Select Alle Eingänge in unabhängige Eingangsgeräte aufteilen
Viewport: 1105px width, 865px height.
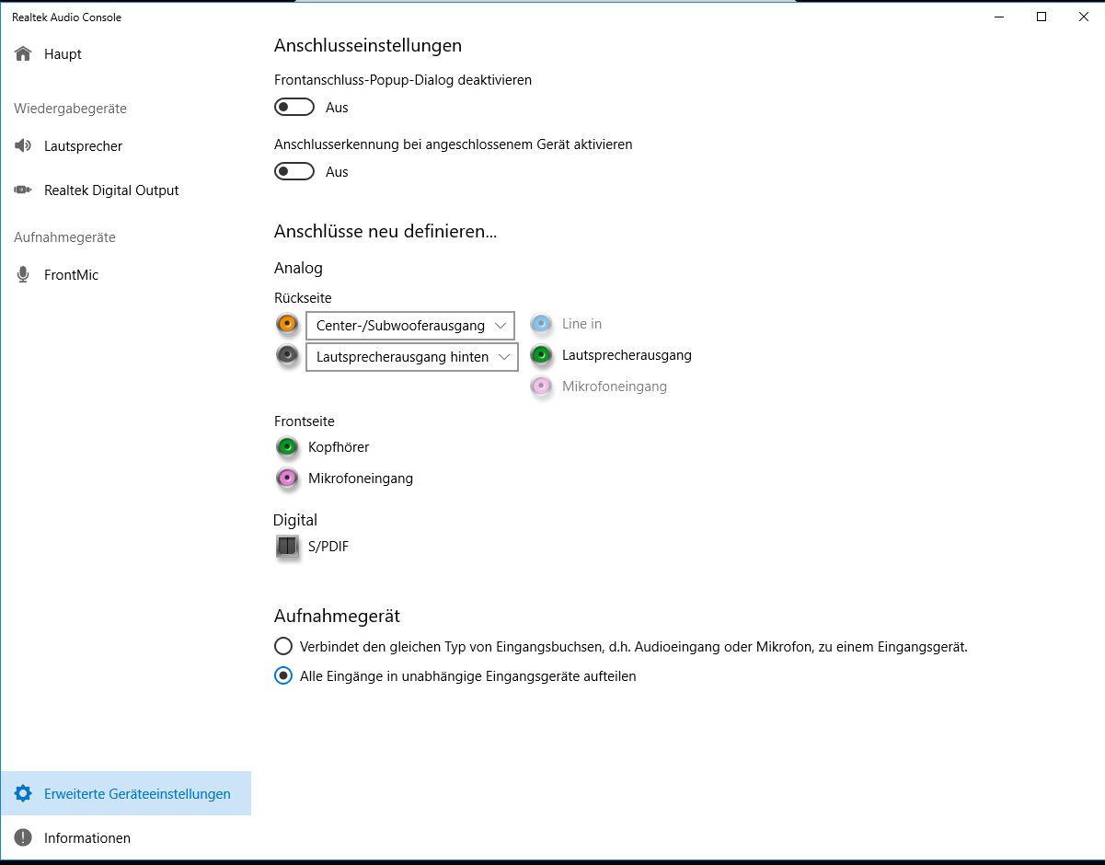(282, 675)
